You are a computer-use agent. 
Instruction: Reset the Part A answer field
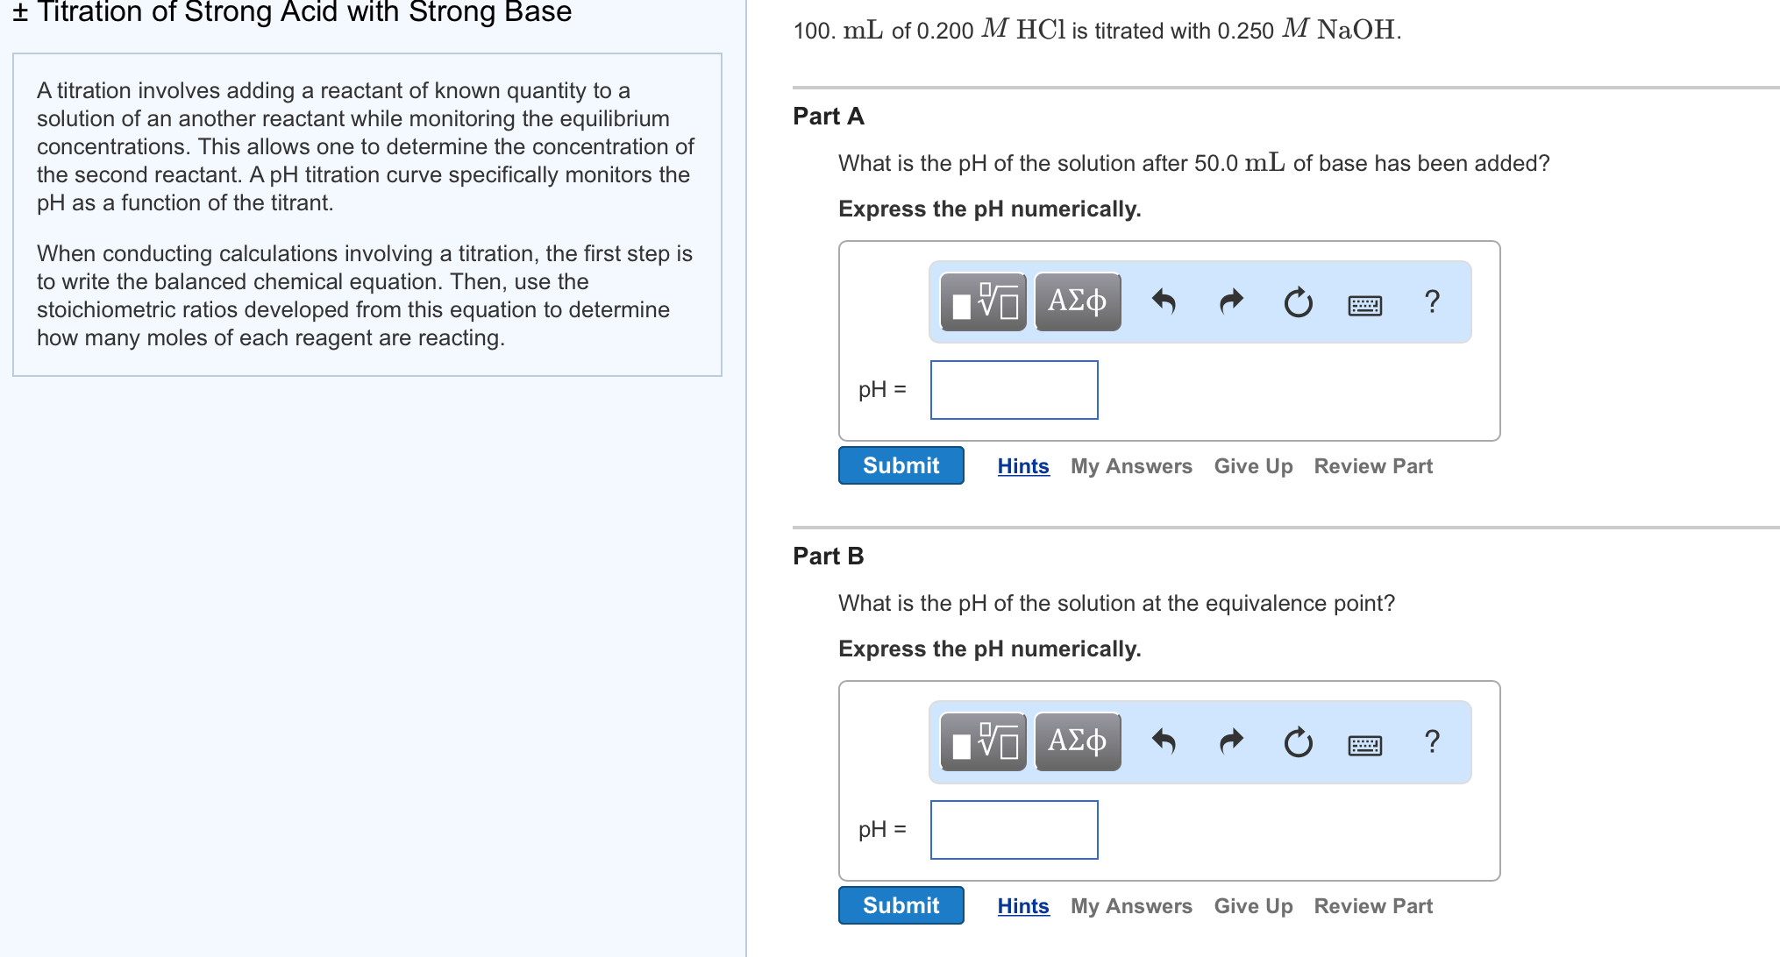(x=1298, y=302)
